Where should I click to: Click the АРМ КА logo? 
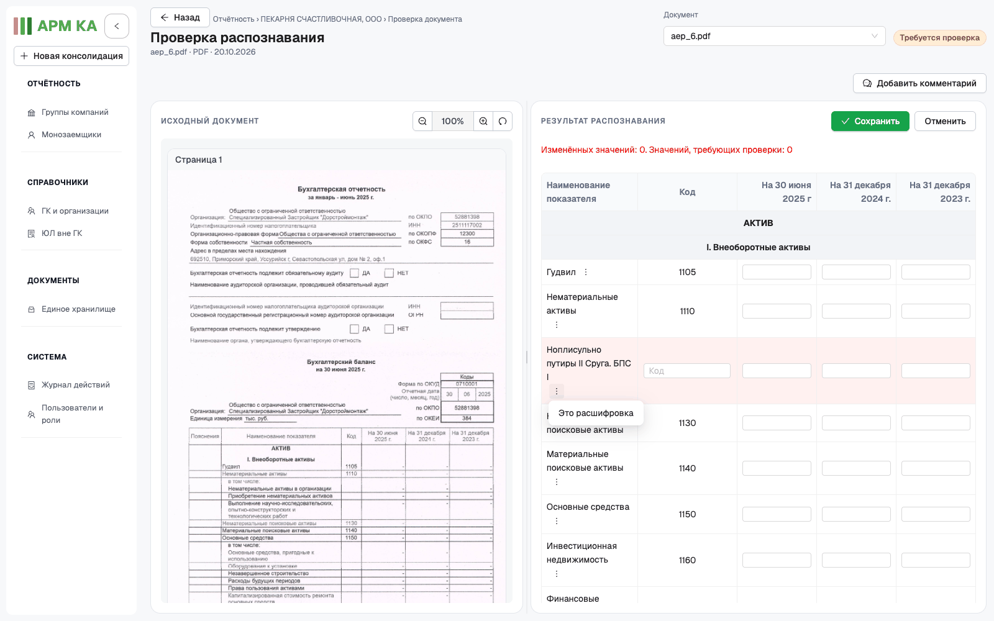click(55, 26)
